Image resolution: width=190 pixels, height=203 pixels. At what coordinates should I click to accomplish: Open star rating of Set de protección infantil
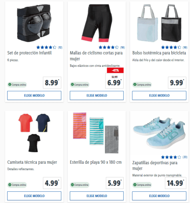tap(49, 47)
